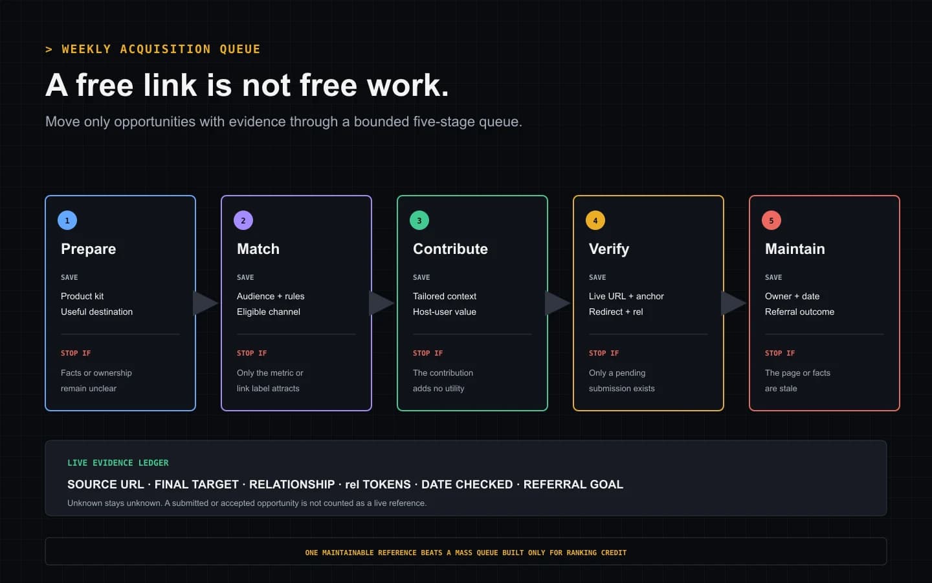Click the footer banner about maintainable reference
This screenshot has width=932, height=583.
[x=466, y=552]
